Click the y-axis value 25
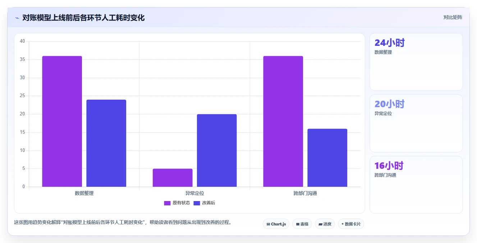 coord(22,96)
